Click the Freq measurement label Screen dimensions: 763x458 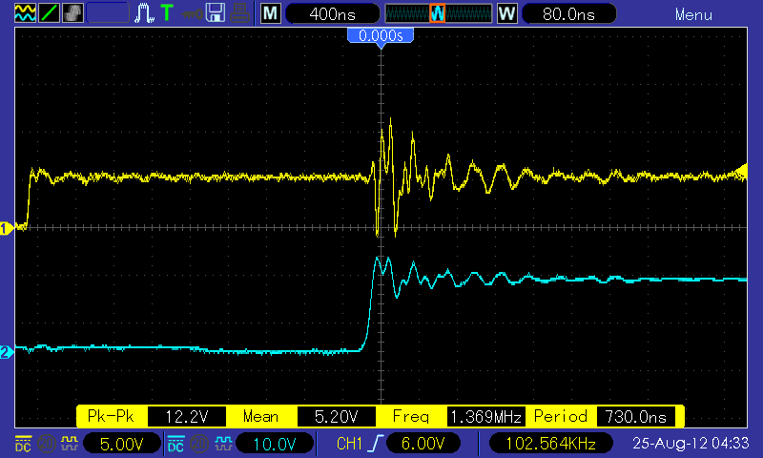pyautogui.click(x=411, y=417)
